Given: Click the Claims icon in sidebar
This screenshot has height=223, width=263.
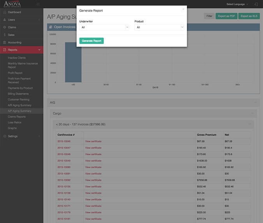Looking at the screenshot, I should 4,27.
